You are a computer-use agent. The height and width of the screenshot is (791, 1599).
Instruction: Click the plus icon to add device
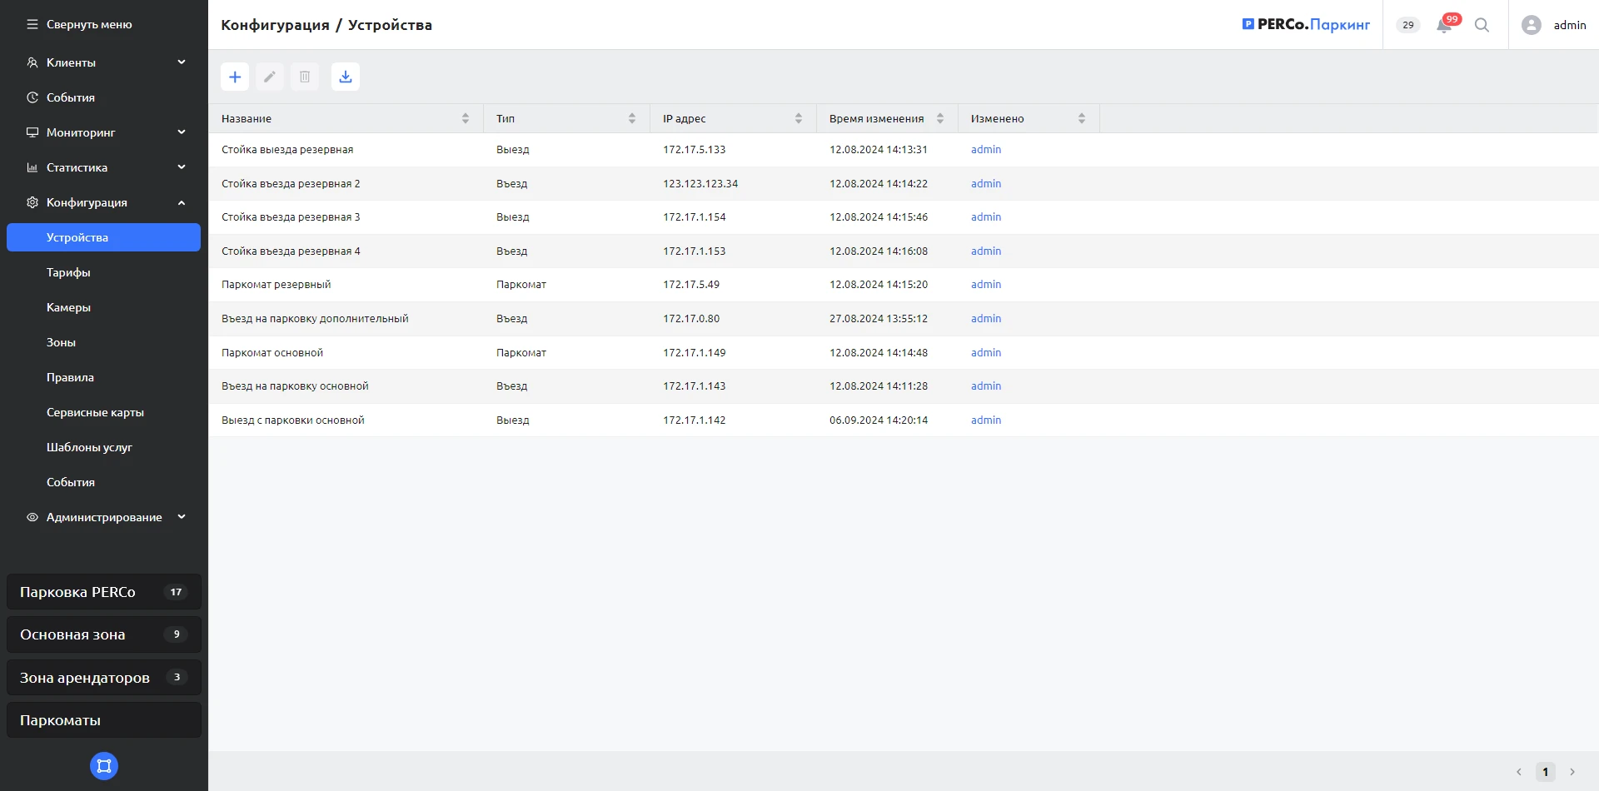(235, 77)
